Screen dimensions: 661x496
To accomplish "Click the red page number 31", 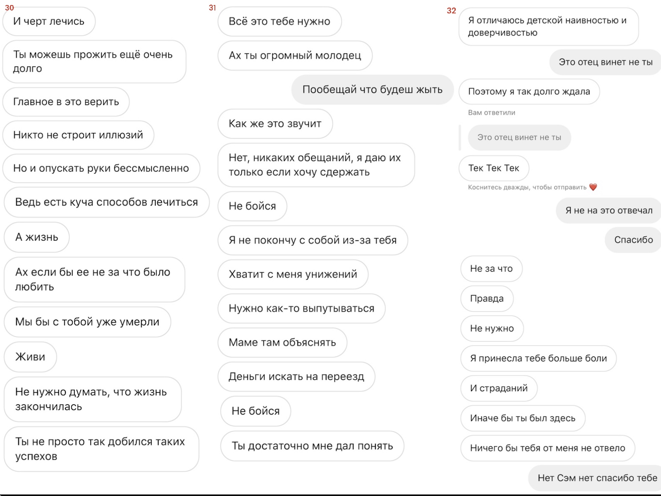I will [x=212, y=8].
